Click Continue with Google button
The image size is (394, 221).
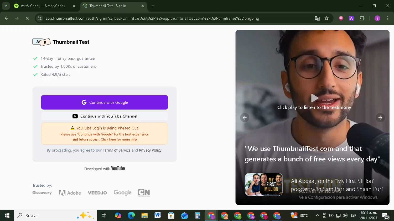(104, 102)
